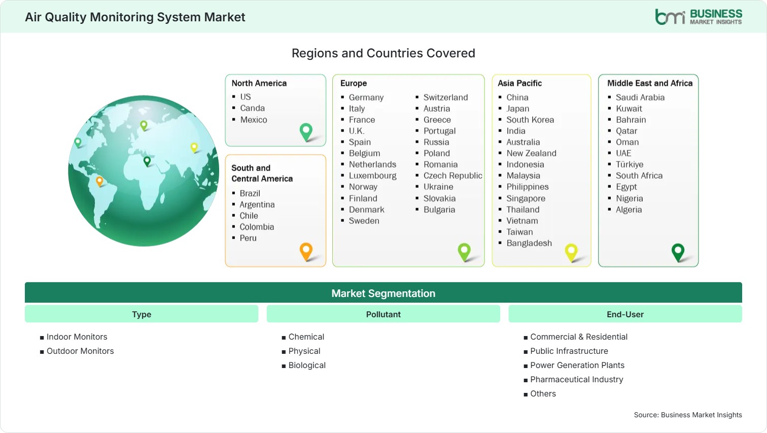Click the yellow pin on globe over Asia
The width and height of the screenshot is (767, 433).
(x=194, y=148)
